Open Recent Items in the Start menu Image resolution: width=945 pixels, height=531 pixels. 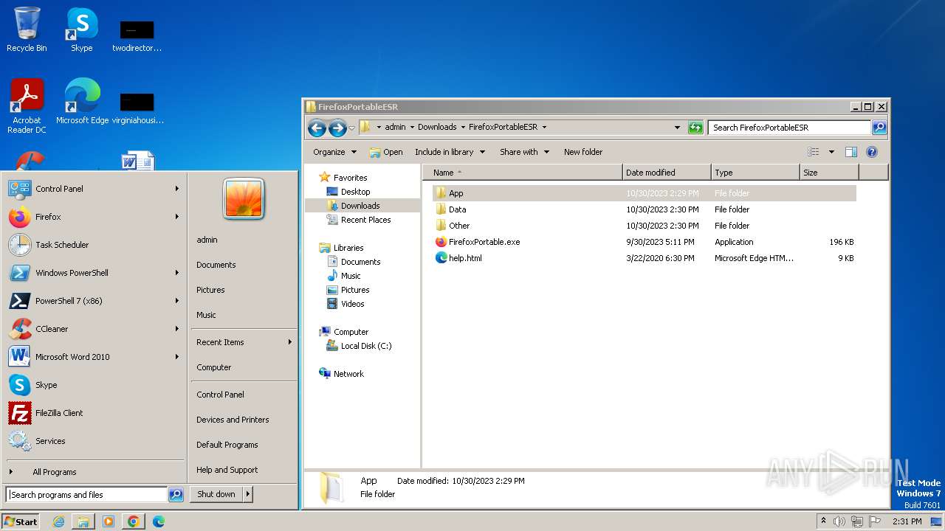tap(244, 342)
